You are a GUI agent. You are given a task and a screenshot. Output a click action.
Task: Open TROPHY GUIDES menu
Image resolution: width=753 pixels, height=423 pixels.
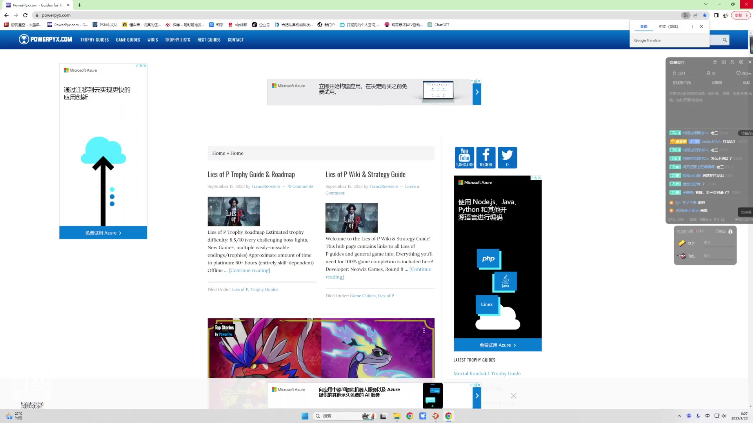(95, 40)
